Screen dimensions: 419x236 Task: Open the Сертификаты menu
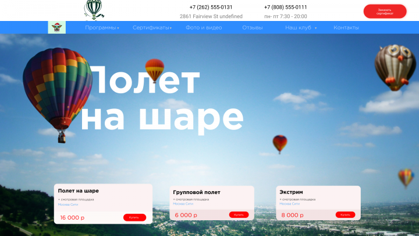(151, 27)
